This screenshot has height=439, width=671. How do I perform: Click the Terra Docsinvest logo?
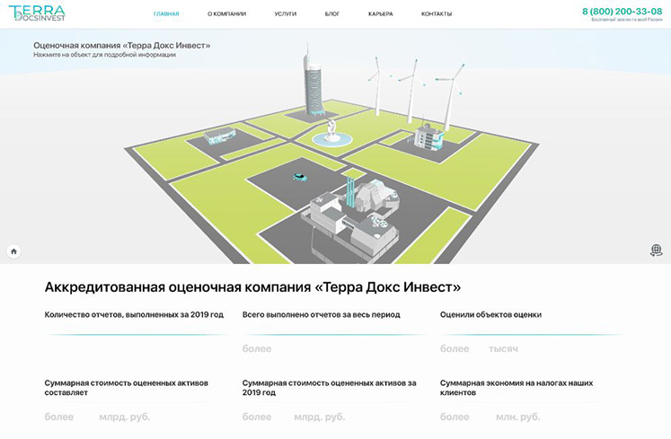(x=37, y=13)
